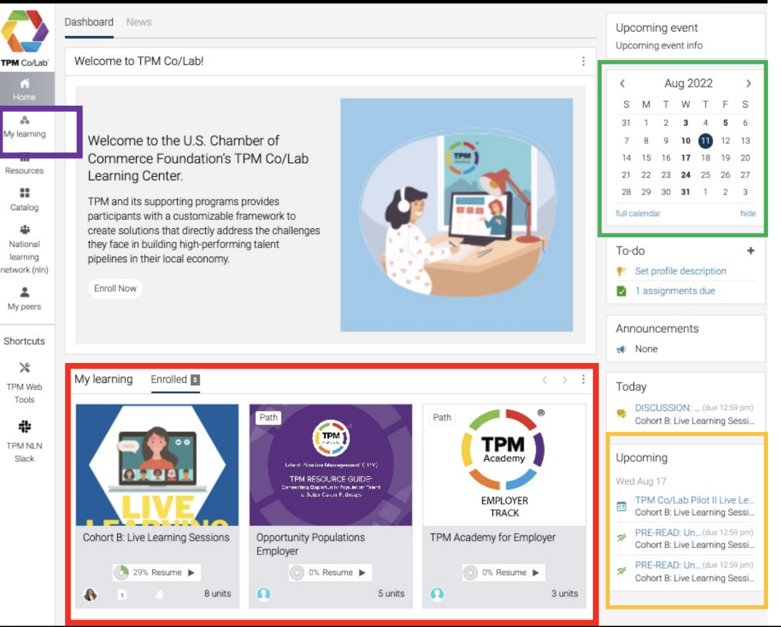Click the Upcoming event heading
781x627 pixels.
(x=657, y=28)
